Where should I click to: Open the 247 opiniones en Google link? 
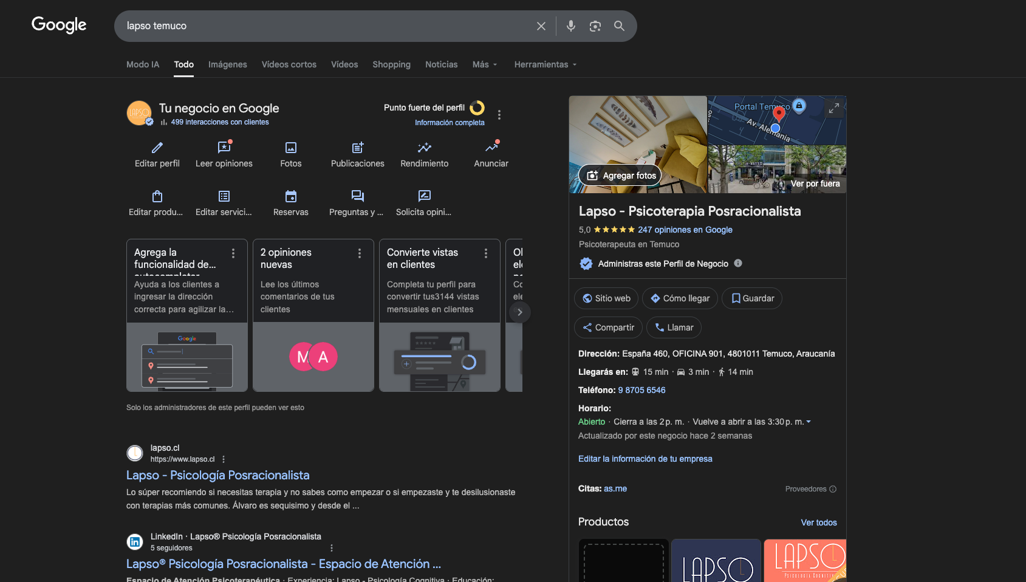[x=685, y=230]
